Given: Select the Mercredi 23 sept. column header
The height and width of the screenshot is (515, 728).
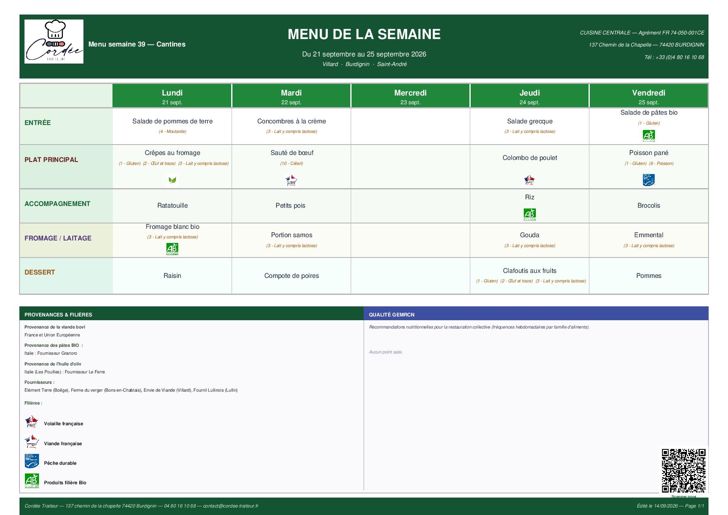Looking at the screenshot, I should (410, 96).
